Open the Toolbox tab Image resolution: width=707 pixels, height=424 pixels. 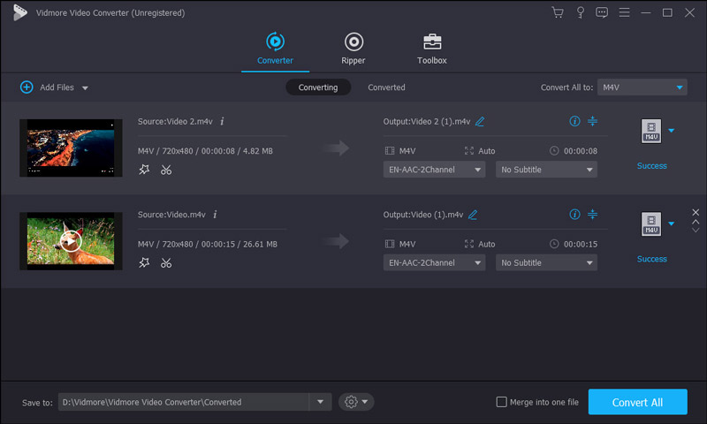[x=432, y=48]
